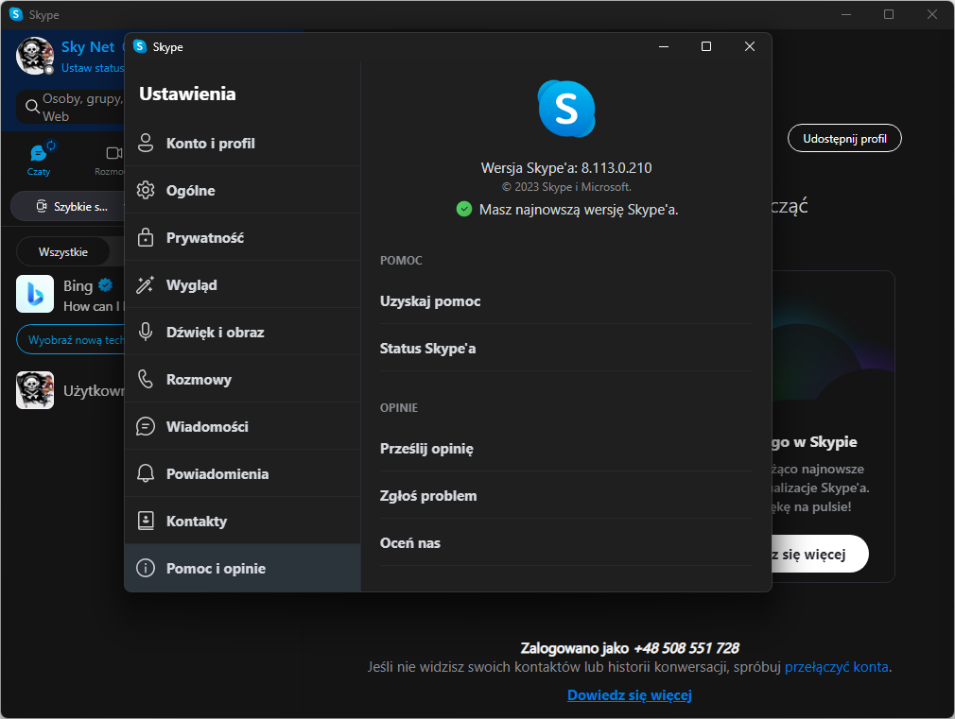Click Zgłoś problem option

click(565, 496)
